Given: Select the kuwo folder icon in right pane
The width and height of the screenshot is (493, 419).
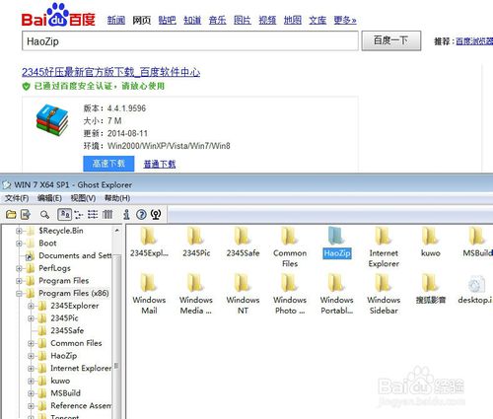Looking at the screenshot, I should 430,236.
